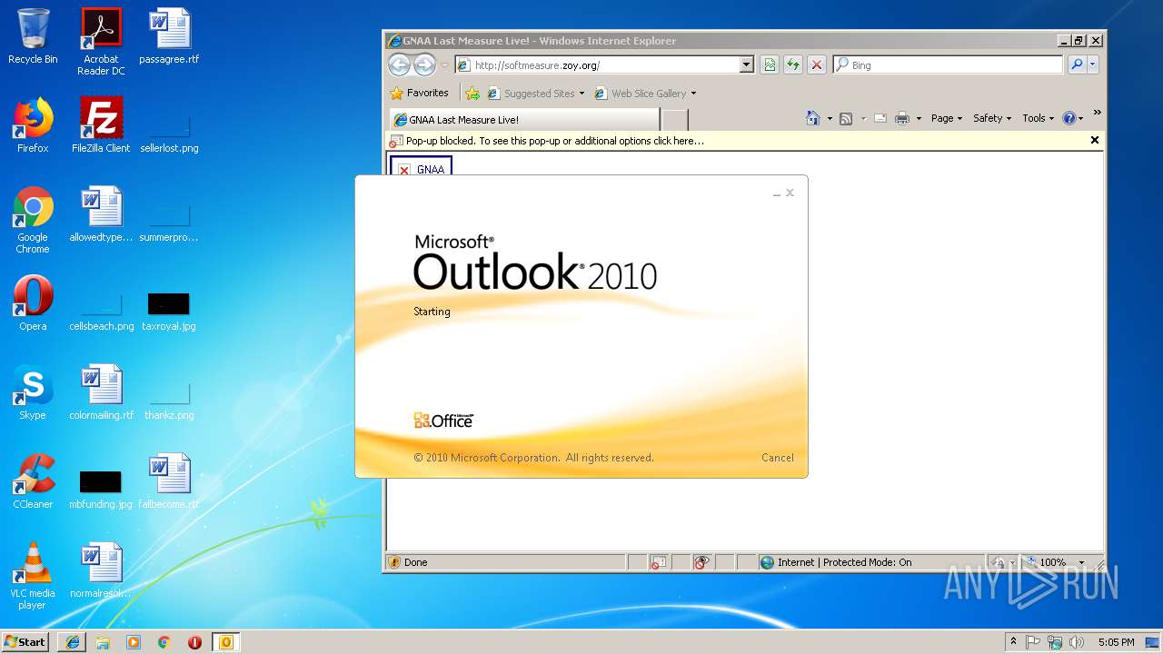Select the VLC media player desktop shortcut
Viewport: 1163px width, 654px height.
(33, 576)
